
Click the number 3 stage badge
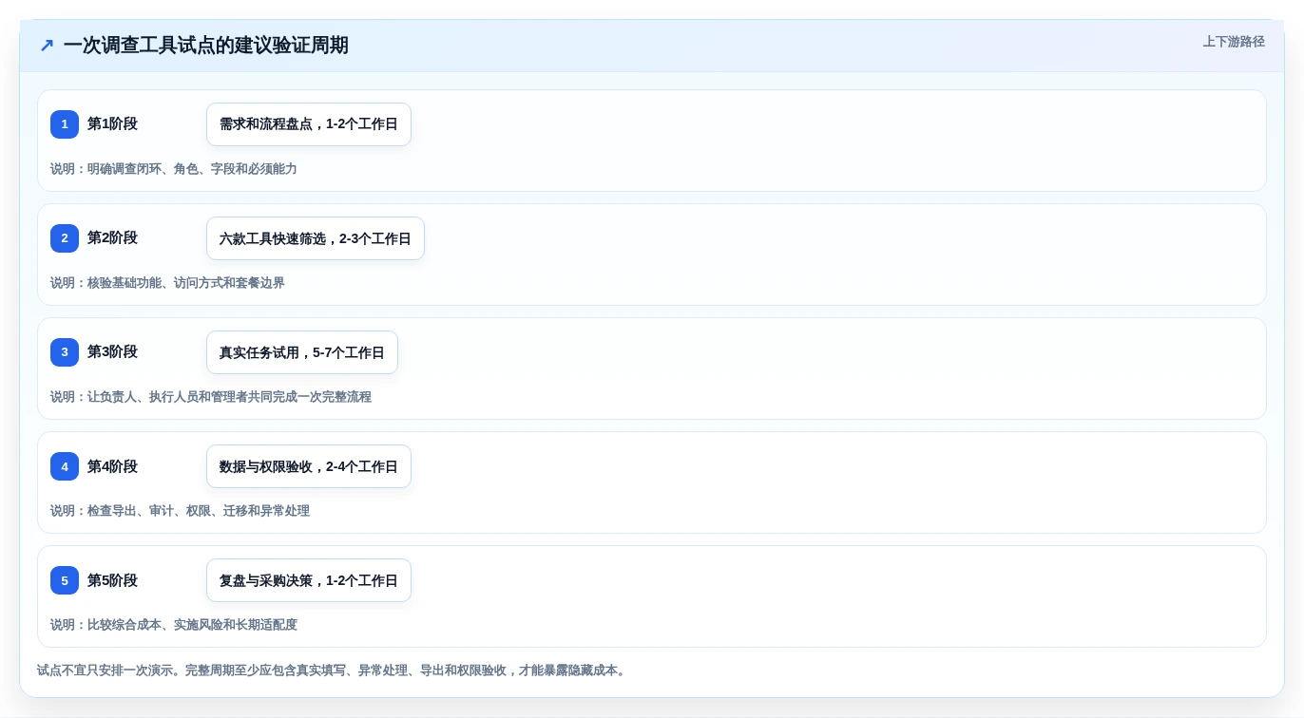coord(65,352)
